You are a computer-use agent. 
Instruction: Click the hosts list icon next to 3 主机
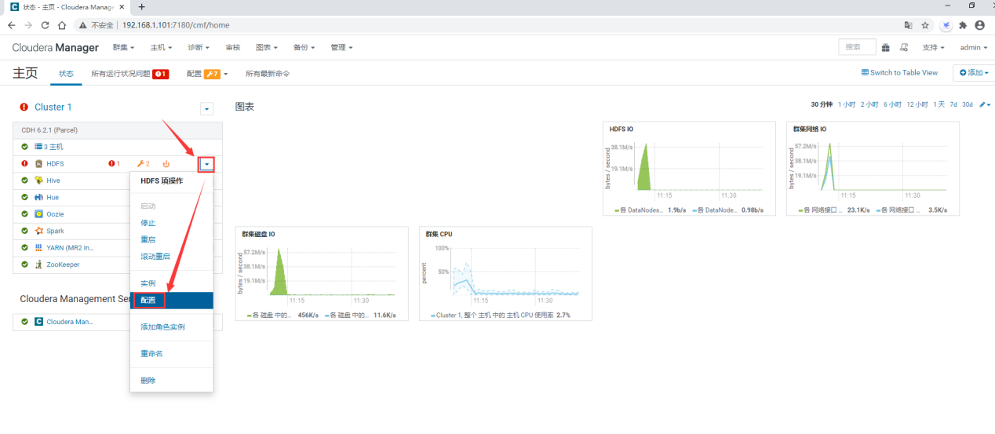point(38,147)
